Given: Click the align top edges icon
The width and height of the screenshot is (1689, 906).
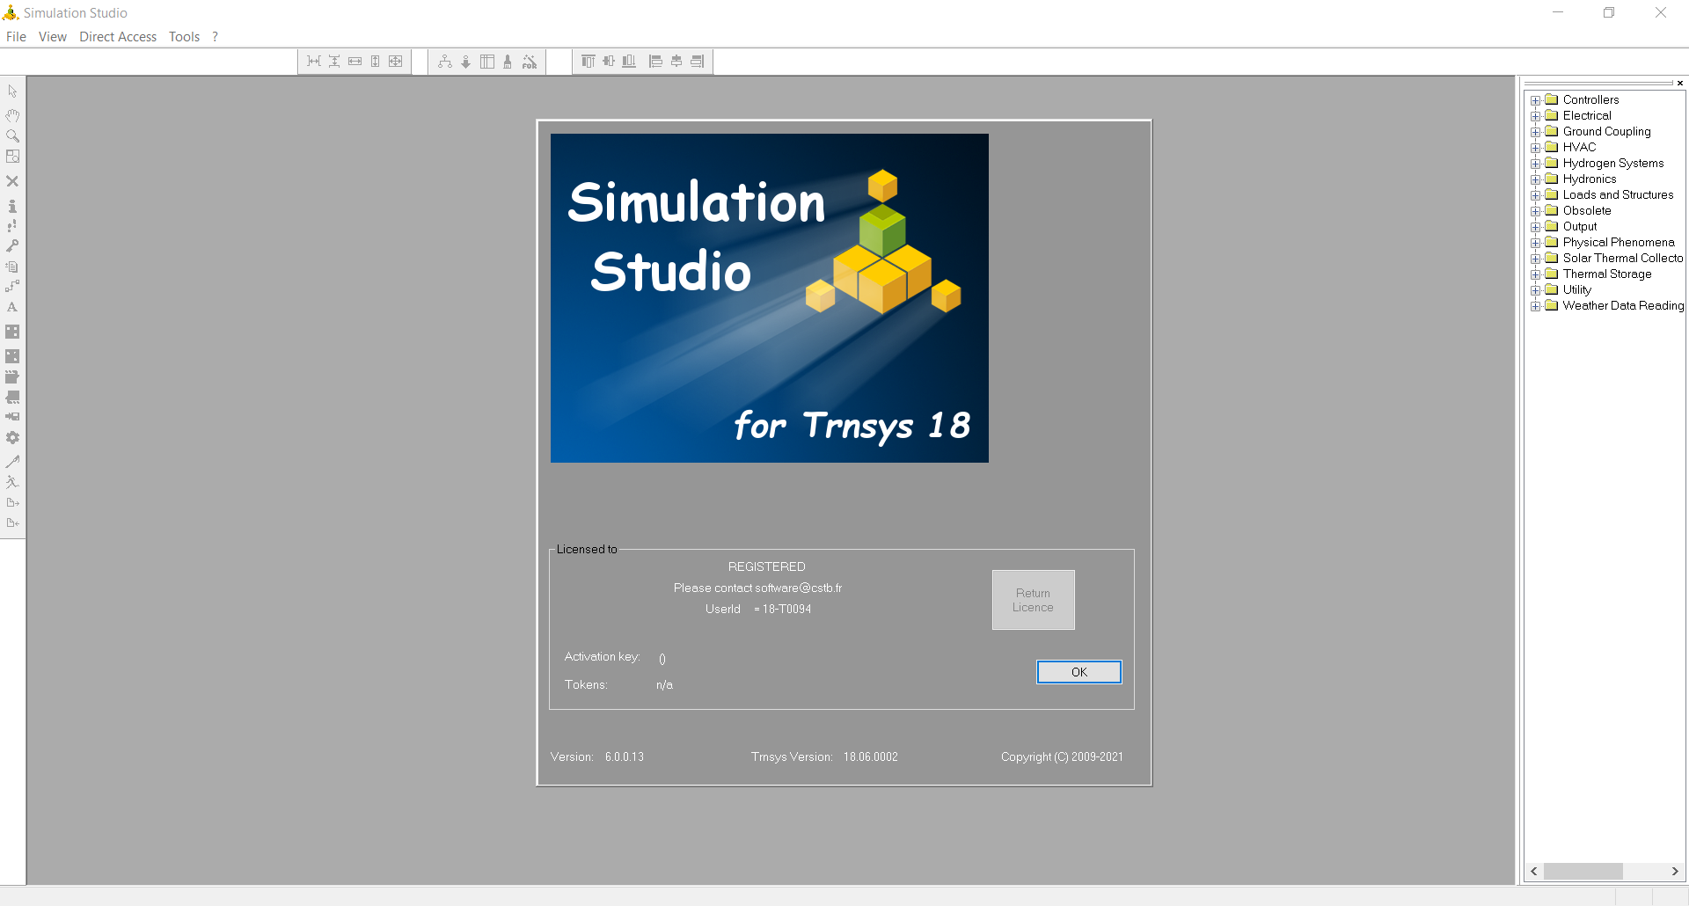Looking at the screenshot, I should pyautogui.click(x=588, y=62).
